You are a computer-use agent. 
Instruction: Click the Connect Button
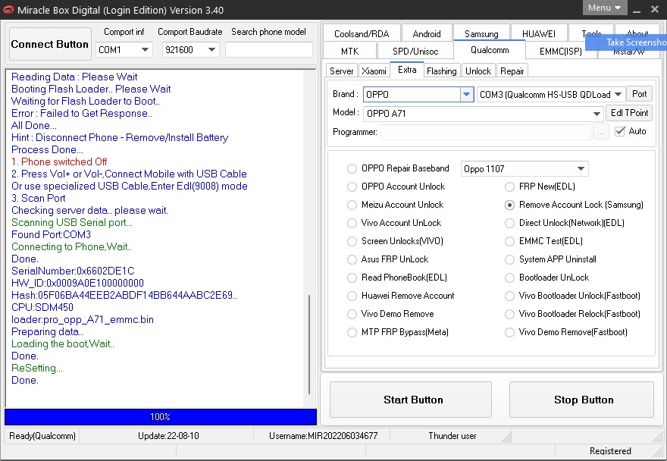coord(50,44)
